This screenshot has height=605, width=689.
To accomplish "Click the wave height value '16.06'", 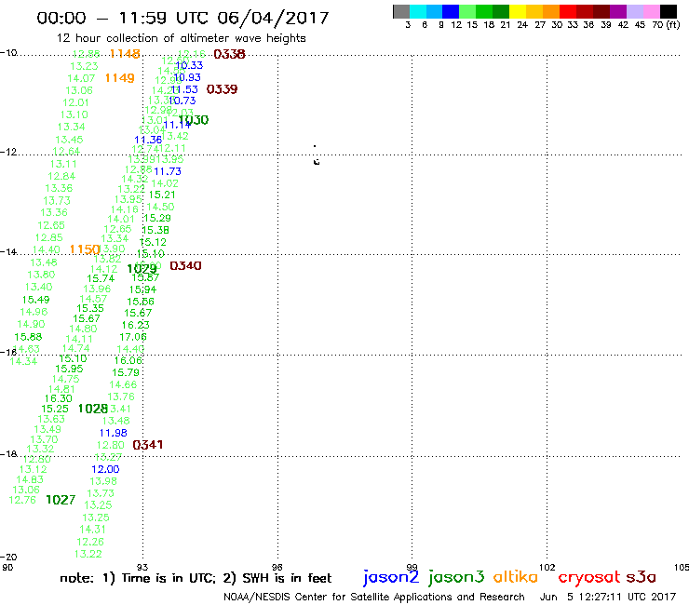I will pos(128,361).
